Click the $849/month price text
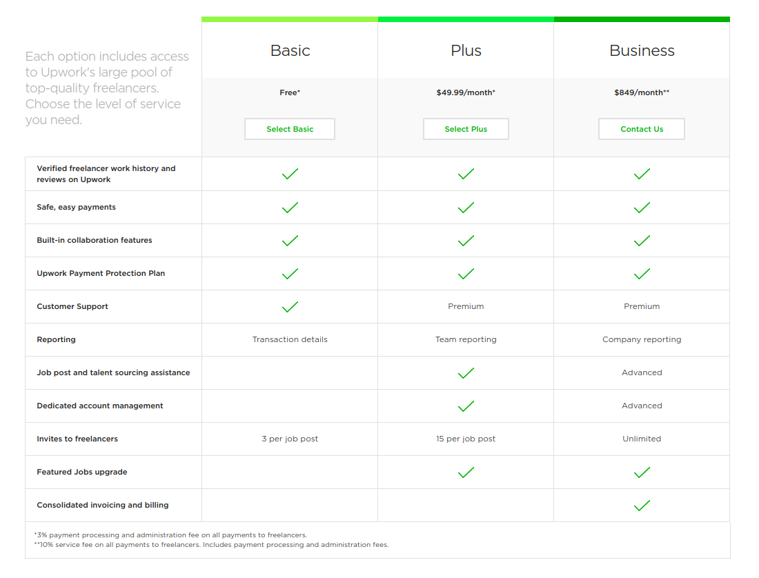 coord(642,92)
